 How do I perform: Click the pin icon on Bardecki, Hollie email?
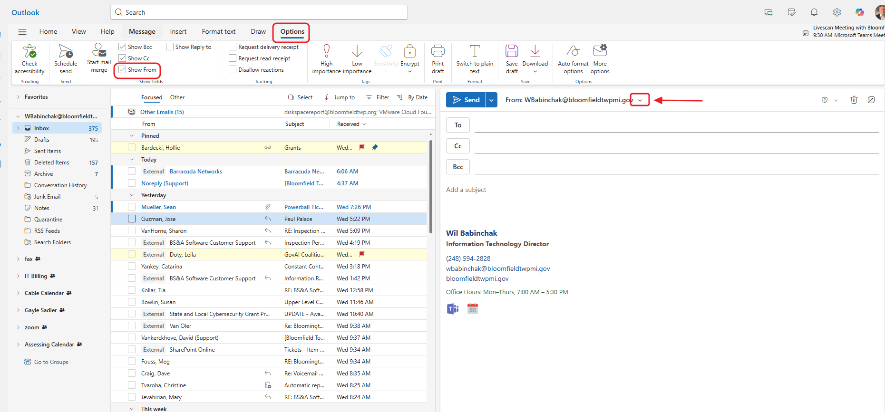(x=375, y=147)
